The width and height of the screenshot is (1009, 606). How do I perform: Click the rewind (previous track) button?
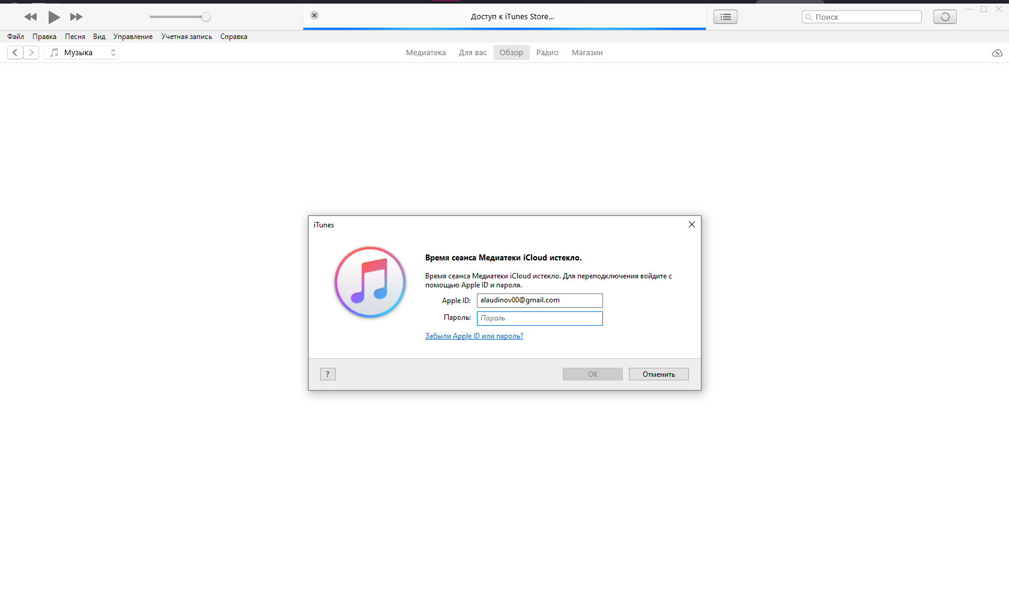[31, 17]
